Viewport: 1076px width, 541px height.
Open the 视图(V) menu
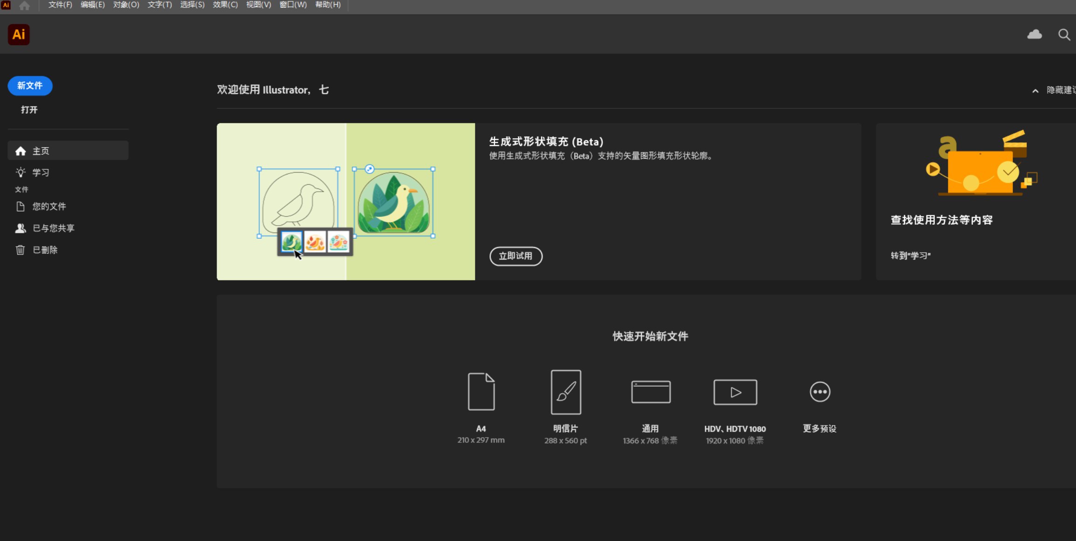(258, 5)
